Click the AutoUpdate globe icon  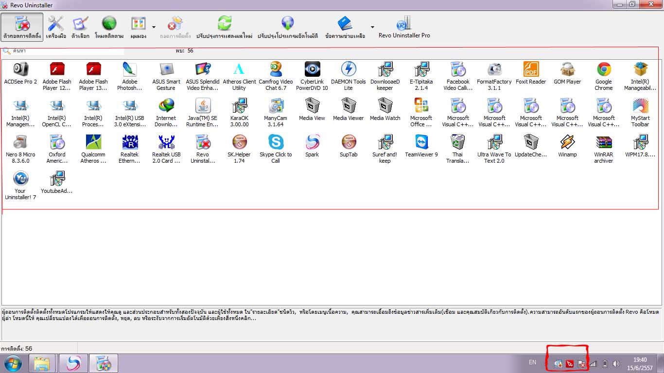288,23
